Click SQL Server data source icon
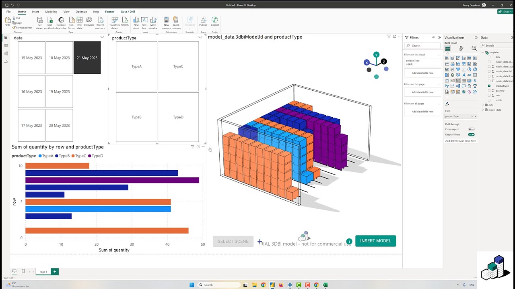 [x=71, y=23]
